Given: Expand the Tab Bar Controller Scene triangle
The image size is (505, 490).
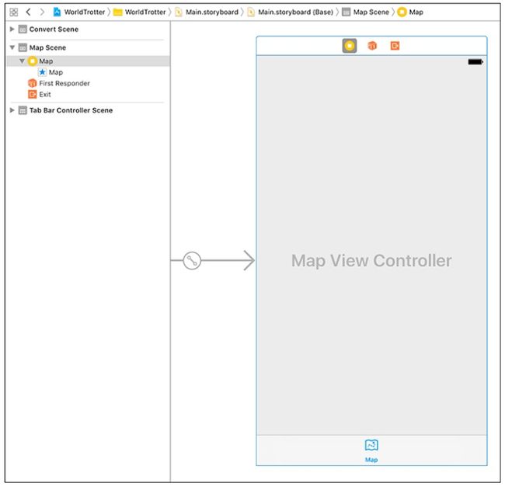Looking at the screenshot, I should (12, 110).
